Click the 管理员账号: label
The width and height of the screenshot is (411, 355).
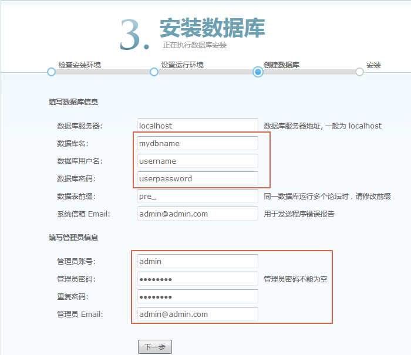point(76,262)
